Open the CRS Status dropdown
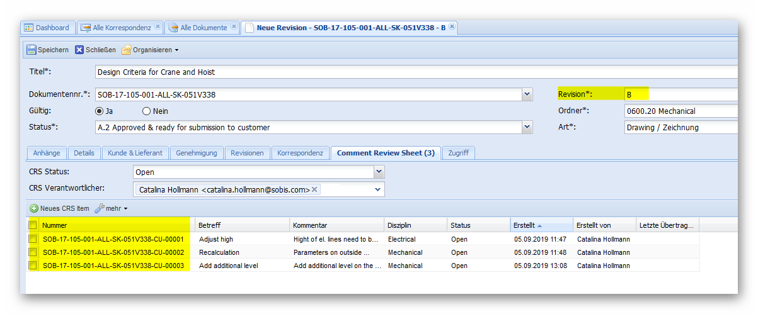Viewport: 758px width, 314px height. pyautogui.click(x=379, y=172)
